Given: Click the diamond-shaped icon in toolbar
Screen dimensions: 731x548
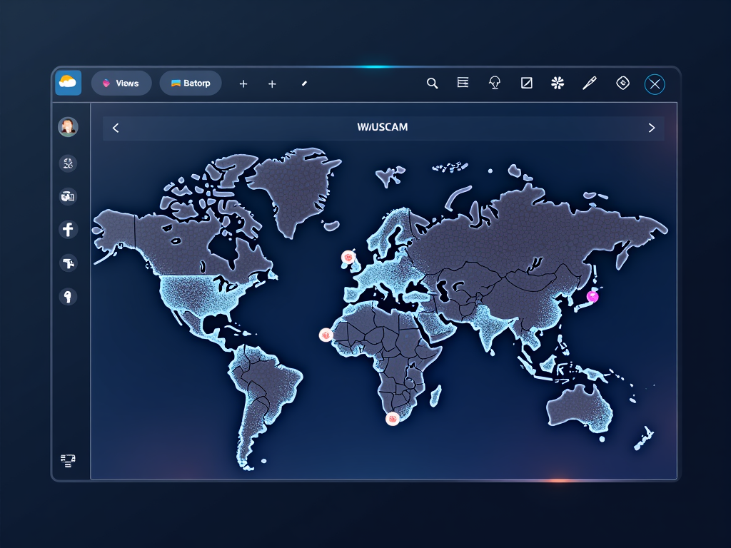Looking at the screenshot, I should coord(622,83).
